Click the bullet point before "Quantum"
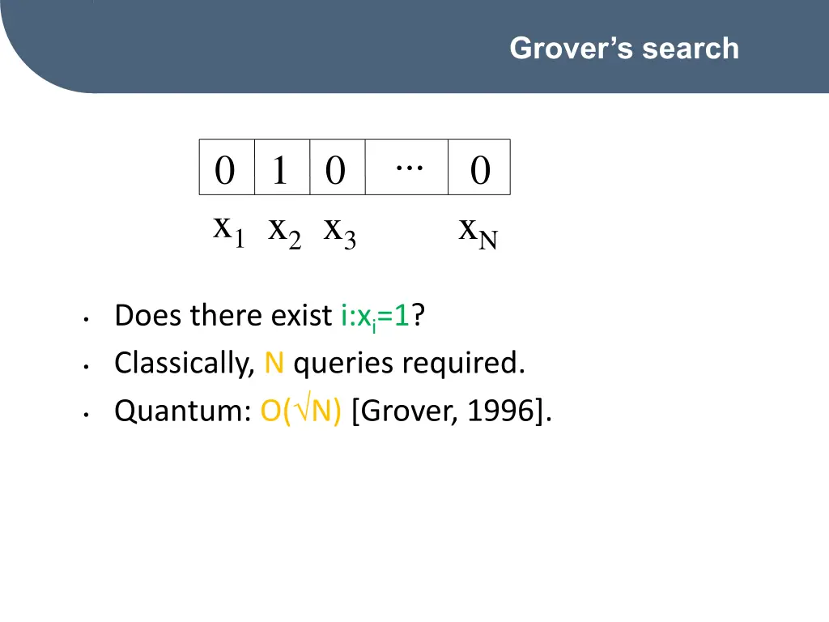This screenshot has height=622, width=829. [x=85, y=416]
